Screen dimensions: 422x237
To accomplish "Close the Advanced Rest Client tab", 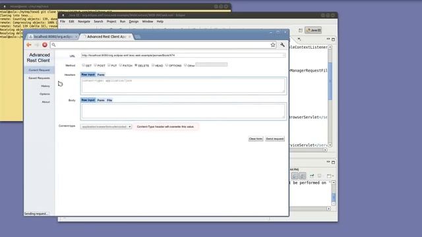I will pos(129,37).
